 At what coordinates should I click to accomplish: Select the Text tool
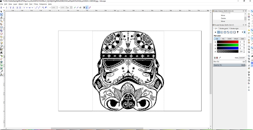click(1, 53)
